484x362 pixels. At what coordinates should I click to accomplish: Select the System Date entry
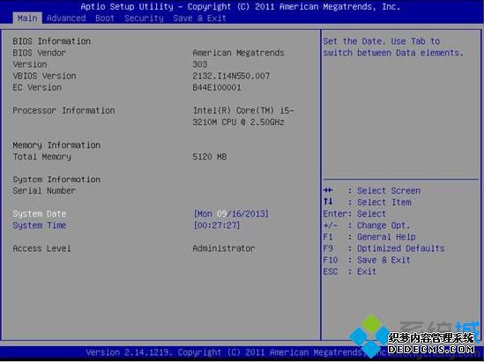click(x=40, y=214)
